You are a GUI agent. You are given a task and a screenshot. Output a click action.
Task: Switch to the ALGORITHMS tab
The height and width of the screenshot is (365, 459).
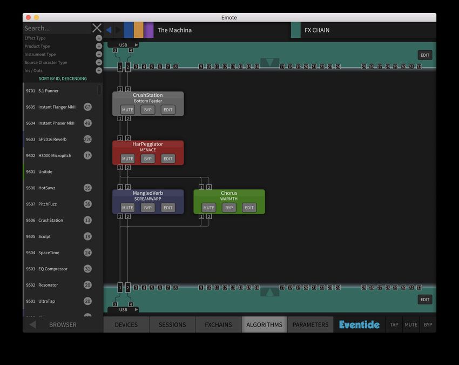[x=265, y=324]
